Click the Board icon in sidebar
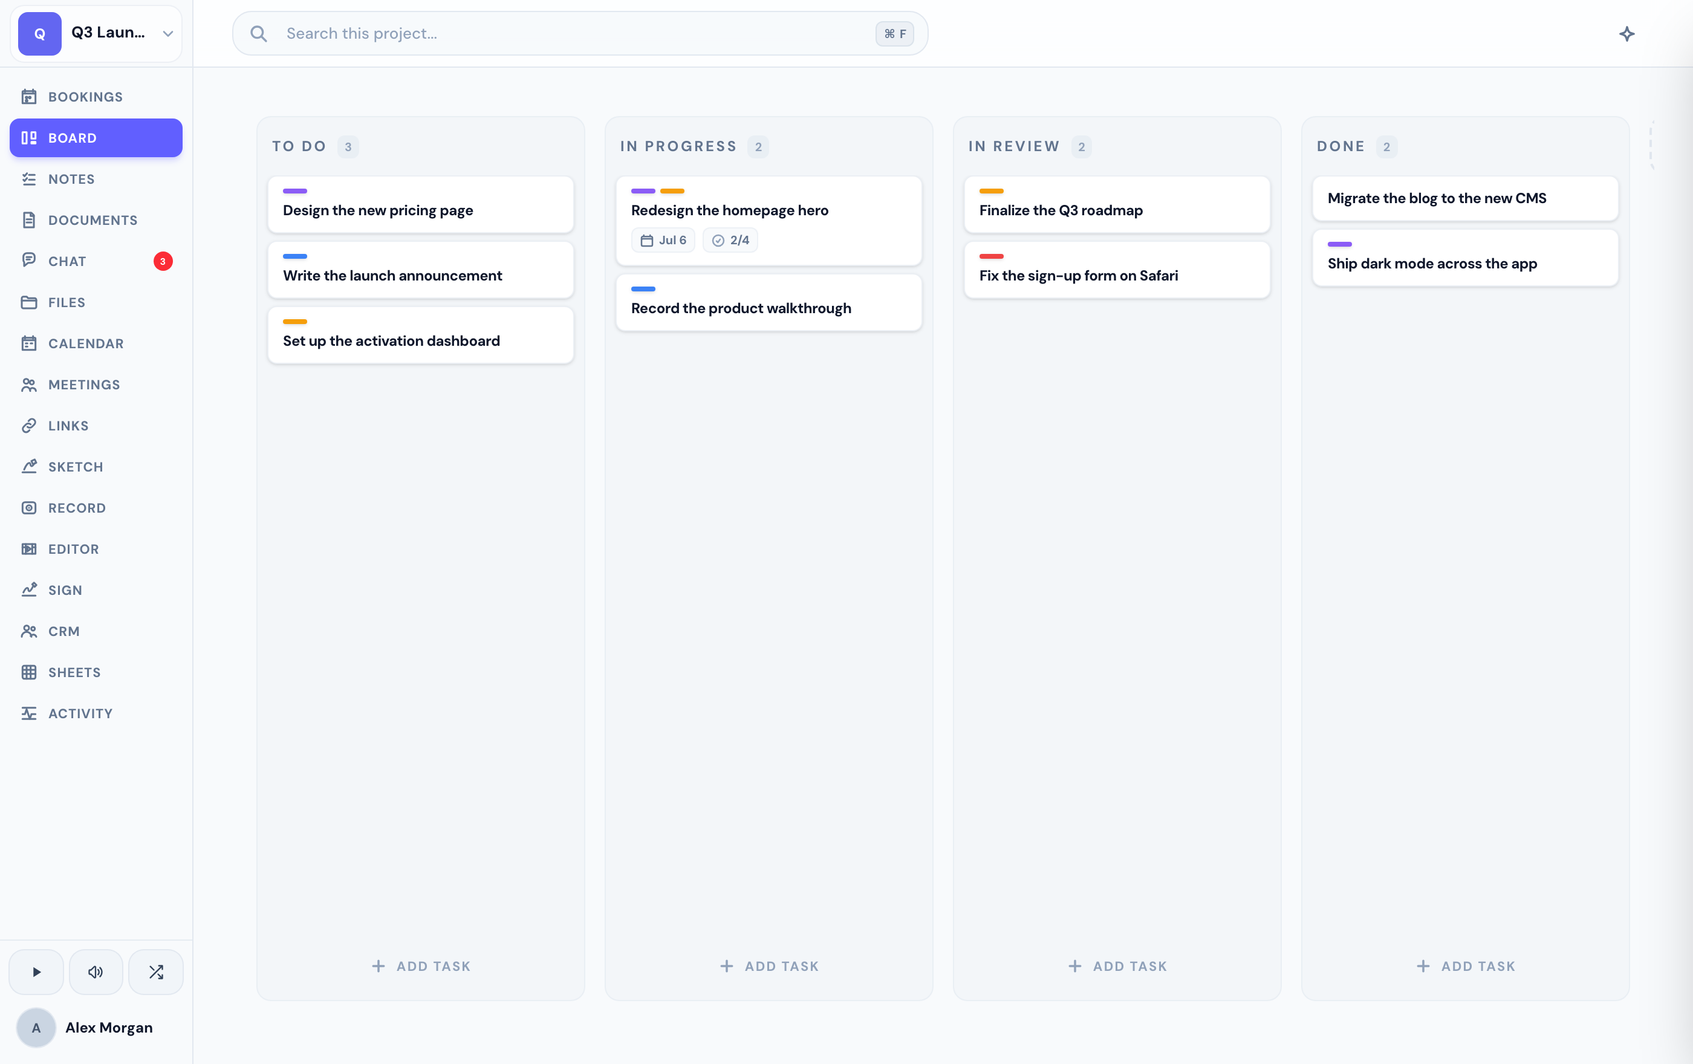Image resolution: width=1693 pixels, height=1064 pixels. (x=29, y=138)
